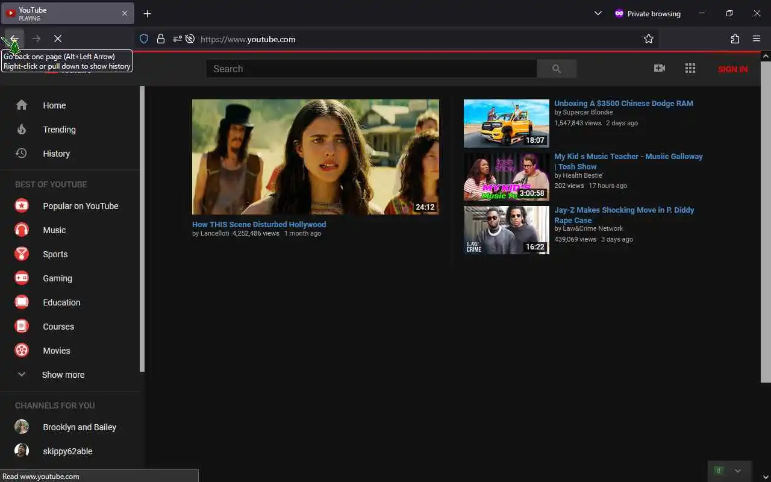Open the How THIS Scene Disturbed Hollywood title
Viewport: 771px width, 482px height.
[x=259, y=224]
